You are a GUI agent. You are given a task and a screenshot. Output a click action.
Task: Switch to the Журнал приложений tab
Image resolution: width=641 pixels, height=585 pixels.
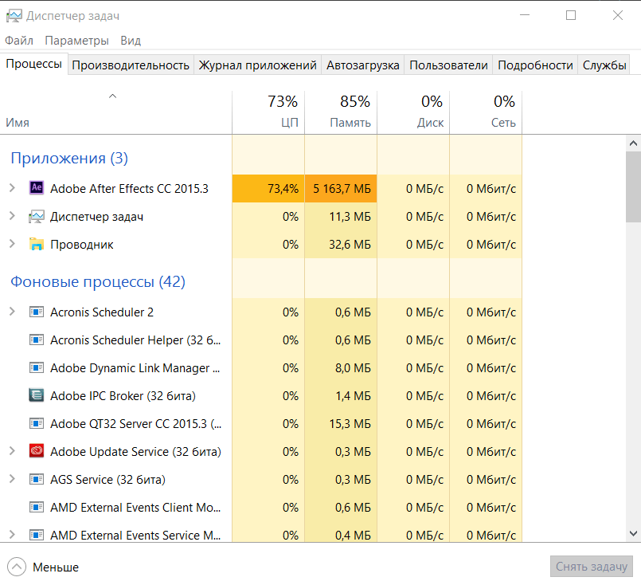(x=257, y=65)
